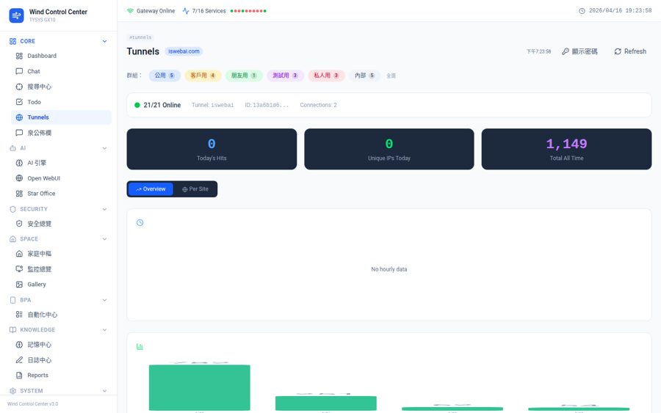Select the Overview tab
The image size is (661, 413).
(151, 189)
